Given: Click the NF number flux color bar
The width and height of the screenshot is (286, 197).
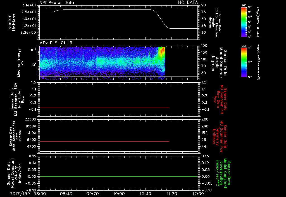Looking at the screenshot, I should tap(244, 22).
